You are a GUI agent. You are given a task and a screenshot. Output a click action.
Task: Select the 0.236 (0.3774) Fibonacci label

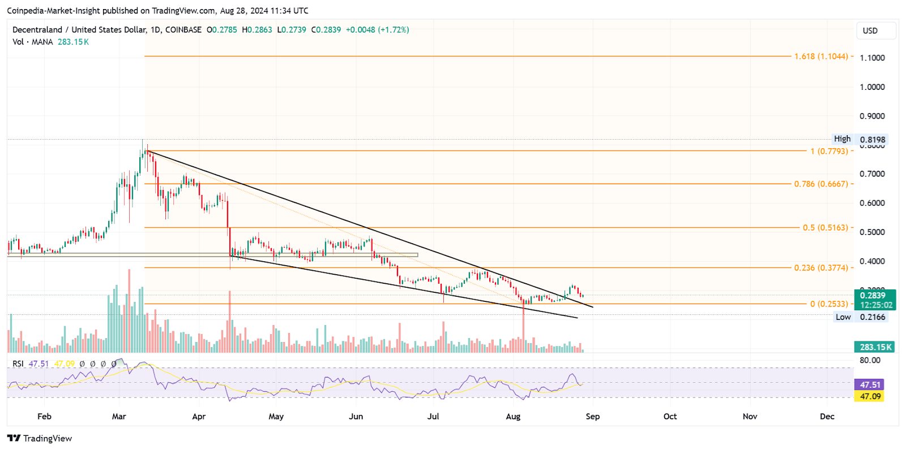point(821,268)
